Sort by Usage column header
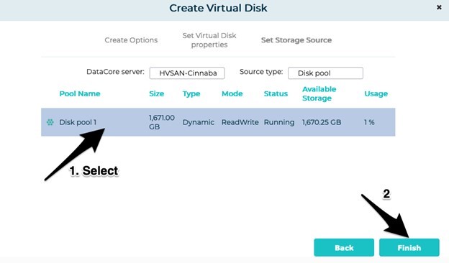Image resolution: width=449 pixels, height=263 pixels. tap(376, 93)
